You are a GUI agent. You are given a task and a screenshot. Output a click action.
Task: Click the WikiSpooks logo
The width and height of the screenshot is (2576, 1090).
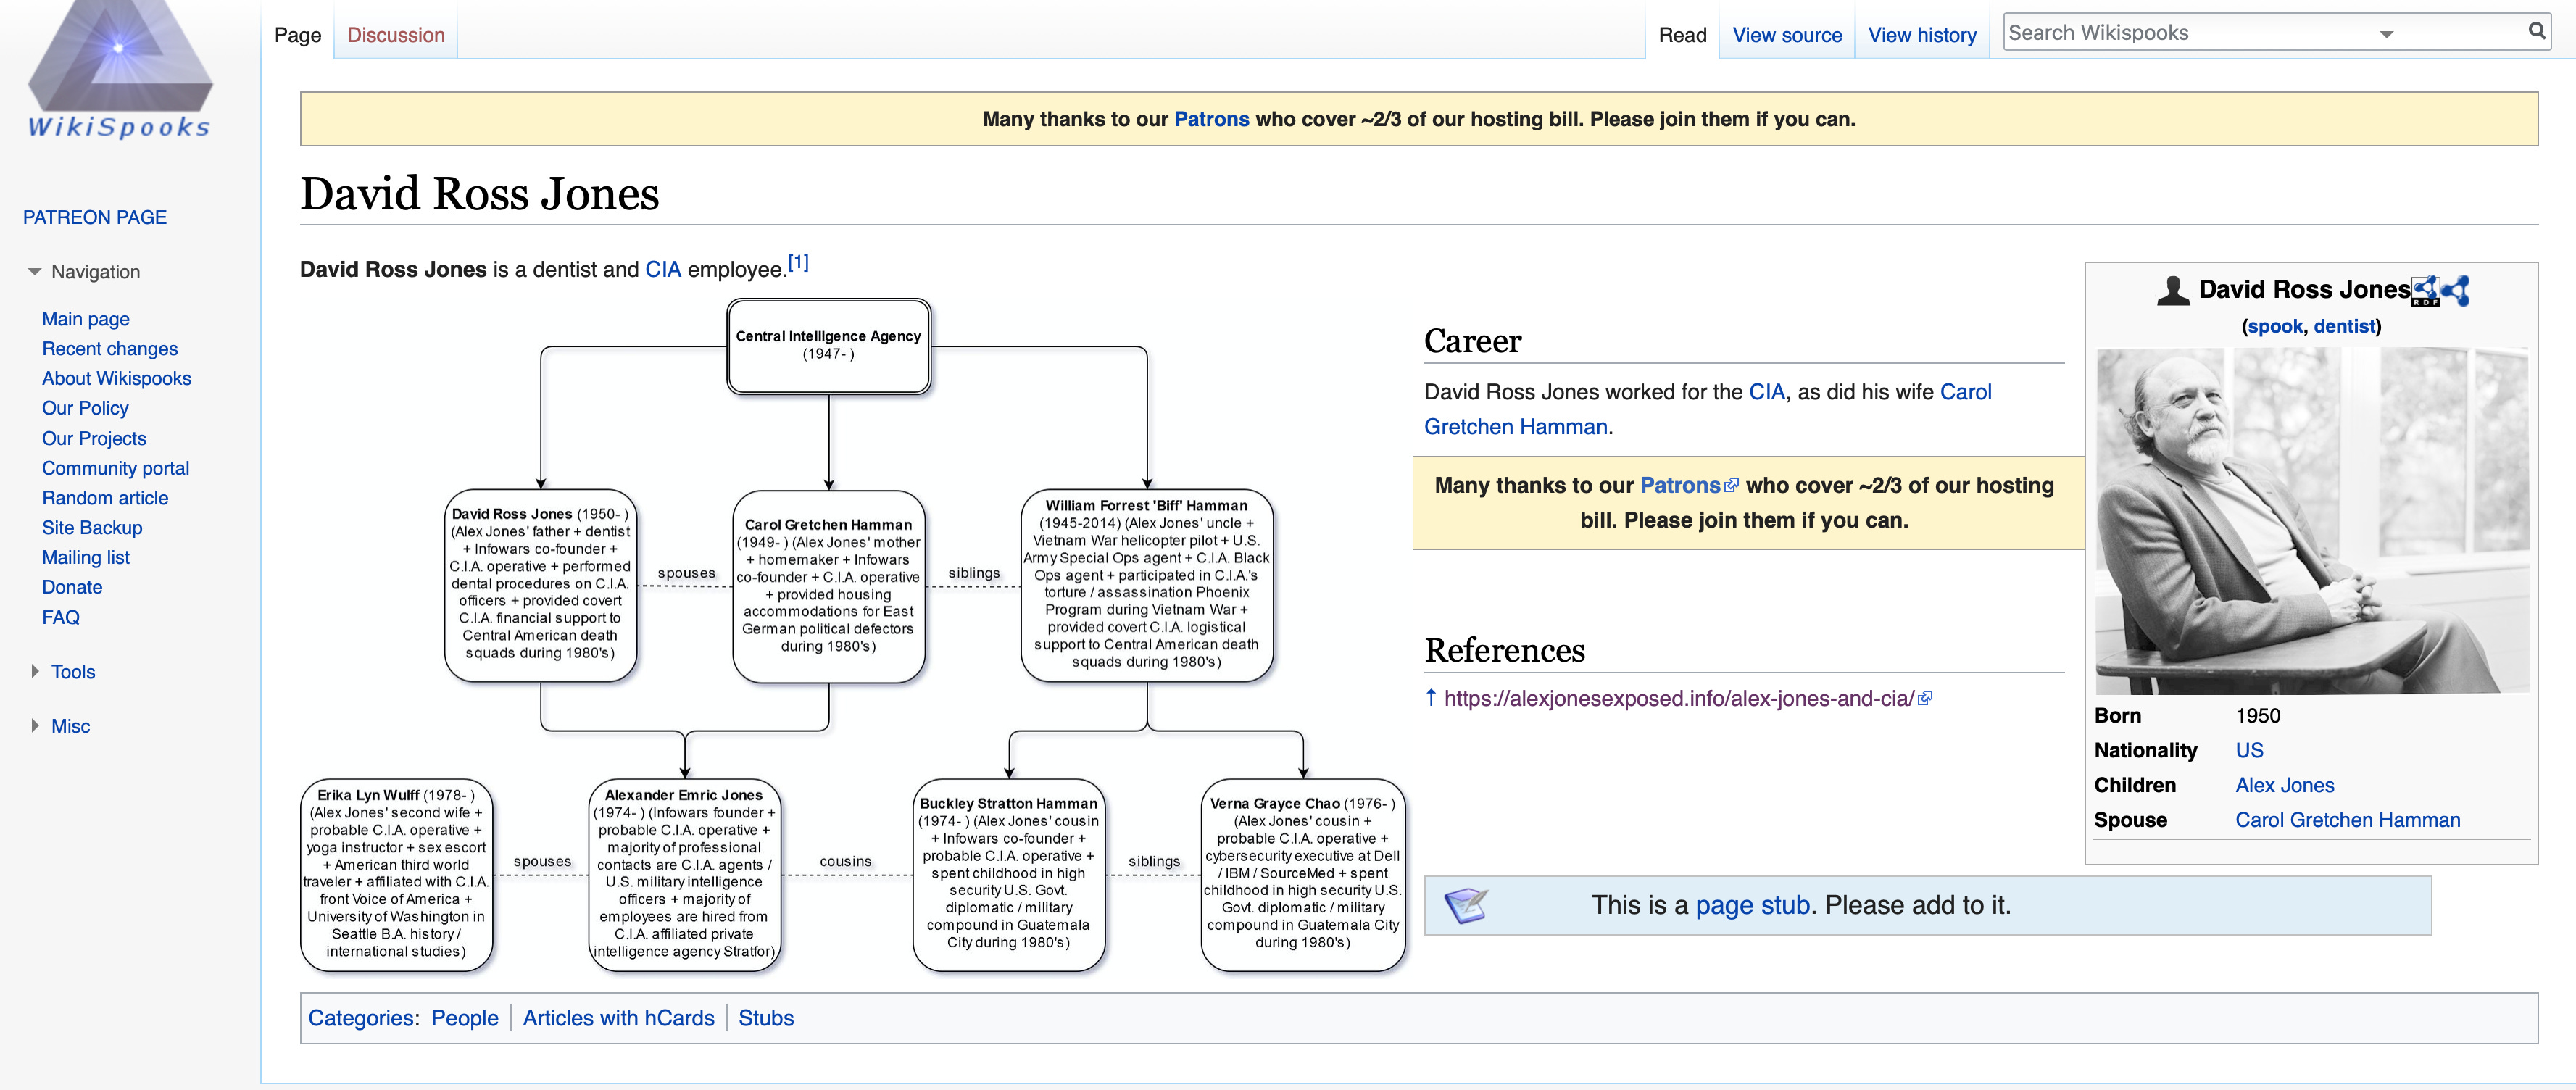pyautogui.click(x=119, y=70)
